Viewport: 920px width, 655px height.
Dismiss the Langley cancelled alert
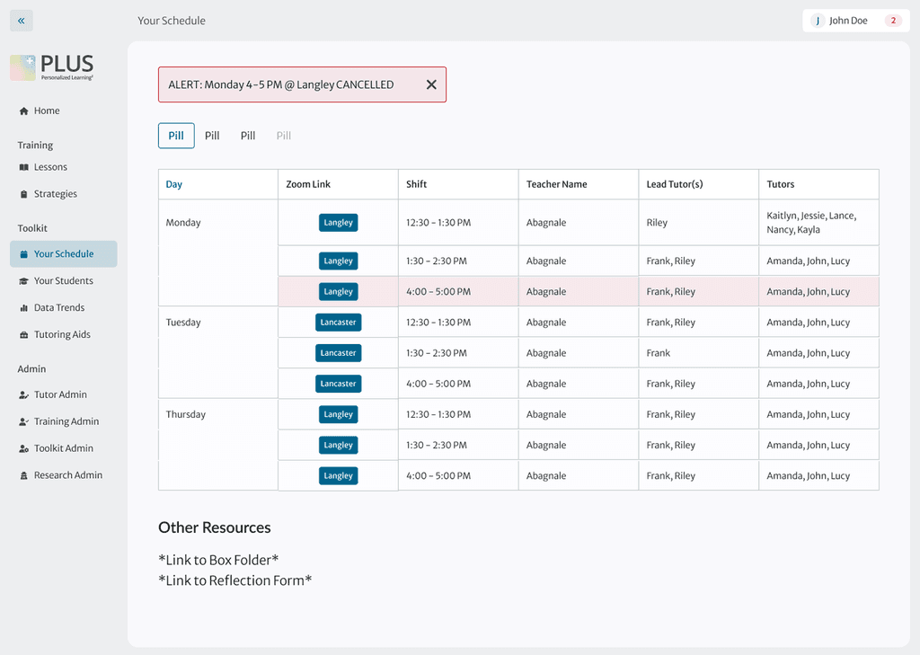[x=431, y=84]
